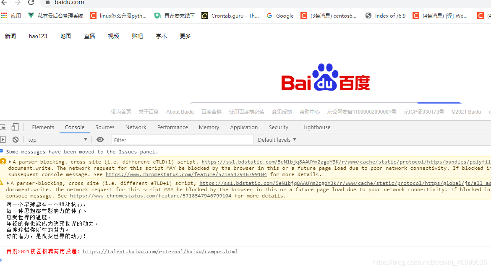Click the warning count badge 2
This screenshot has width=491, height=270.
pyautogui.click(x=3, y=162)
